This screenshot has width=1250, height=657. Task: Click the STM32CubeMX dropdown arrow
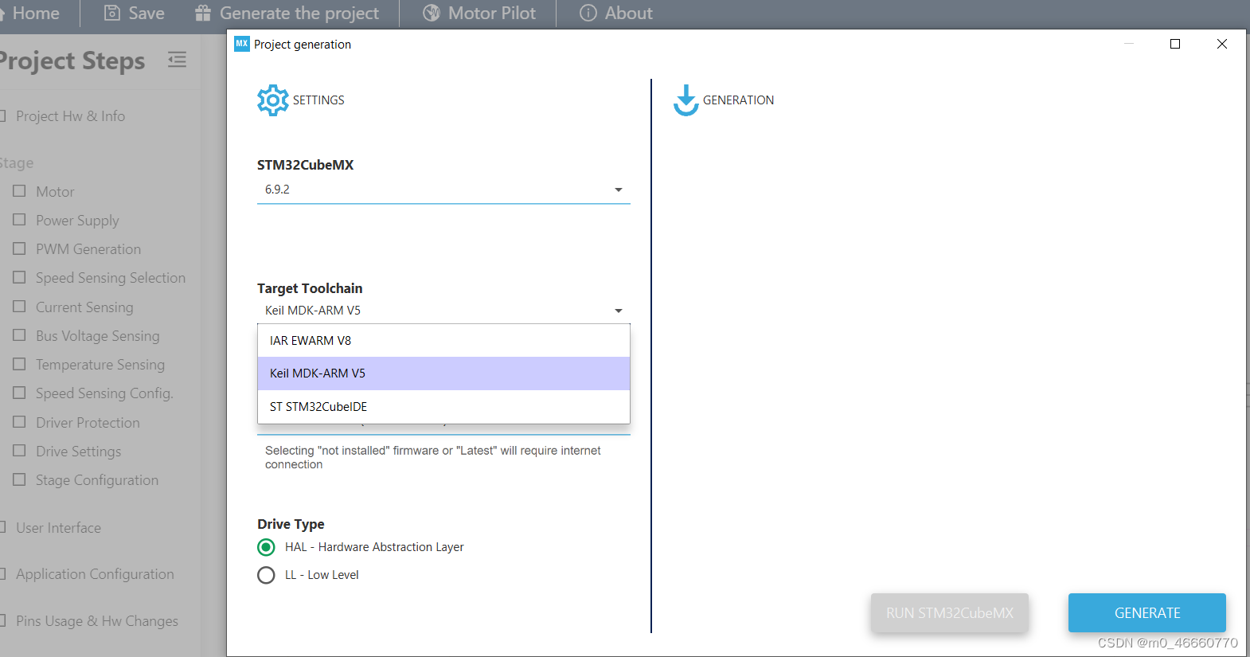[x=619, y=190]
